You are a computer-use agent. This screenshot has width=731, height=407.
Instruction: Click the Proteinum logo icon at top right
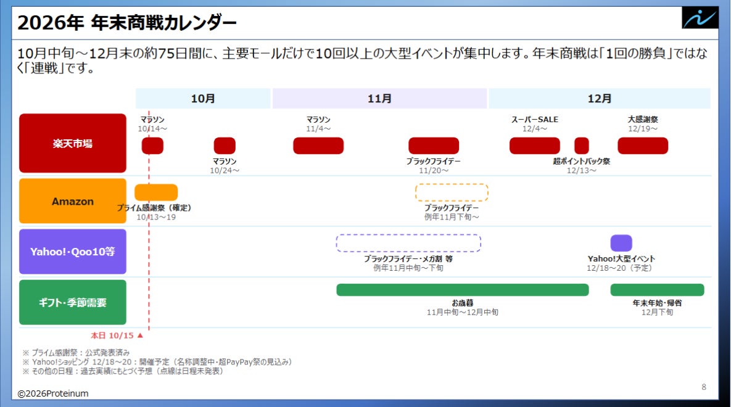[x=700, y=18]
